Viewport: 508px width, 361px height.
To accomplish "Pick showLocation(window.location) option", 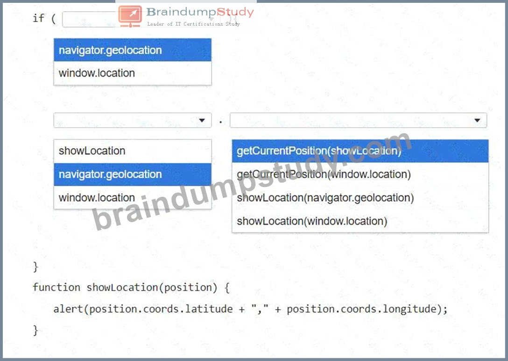I will point(360,221).
